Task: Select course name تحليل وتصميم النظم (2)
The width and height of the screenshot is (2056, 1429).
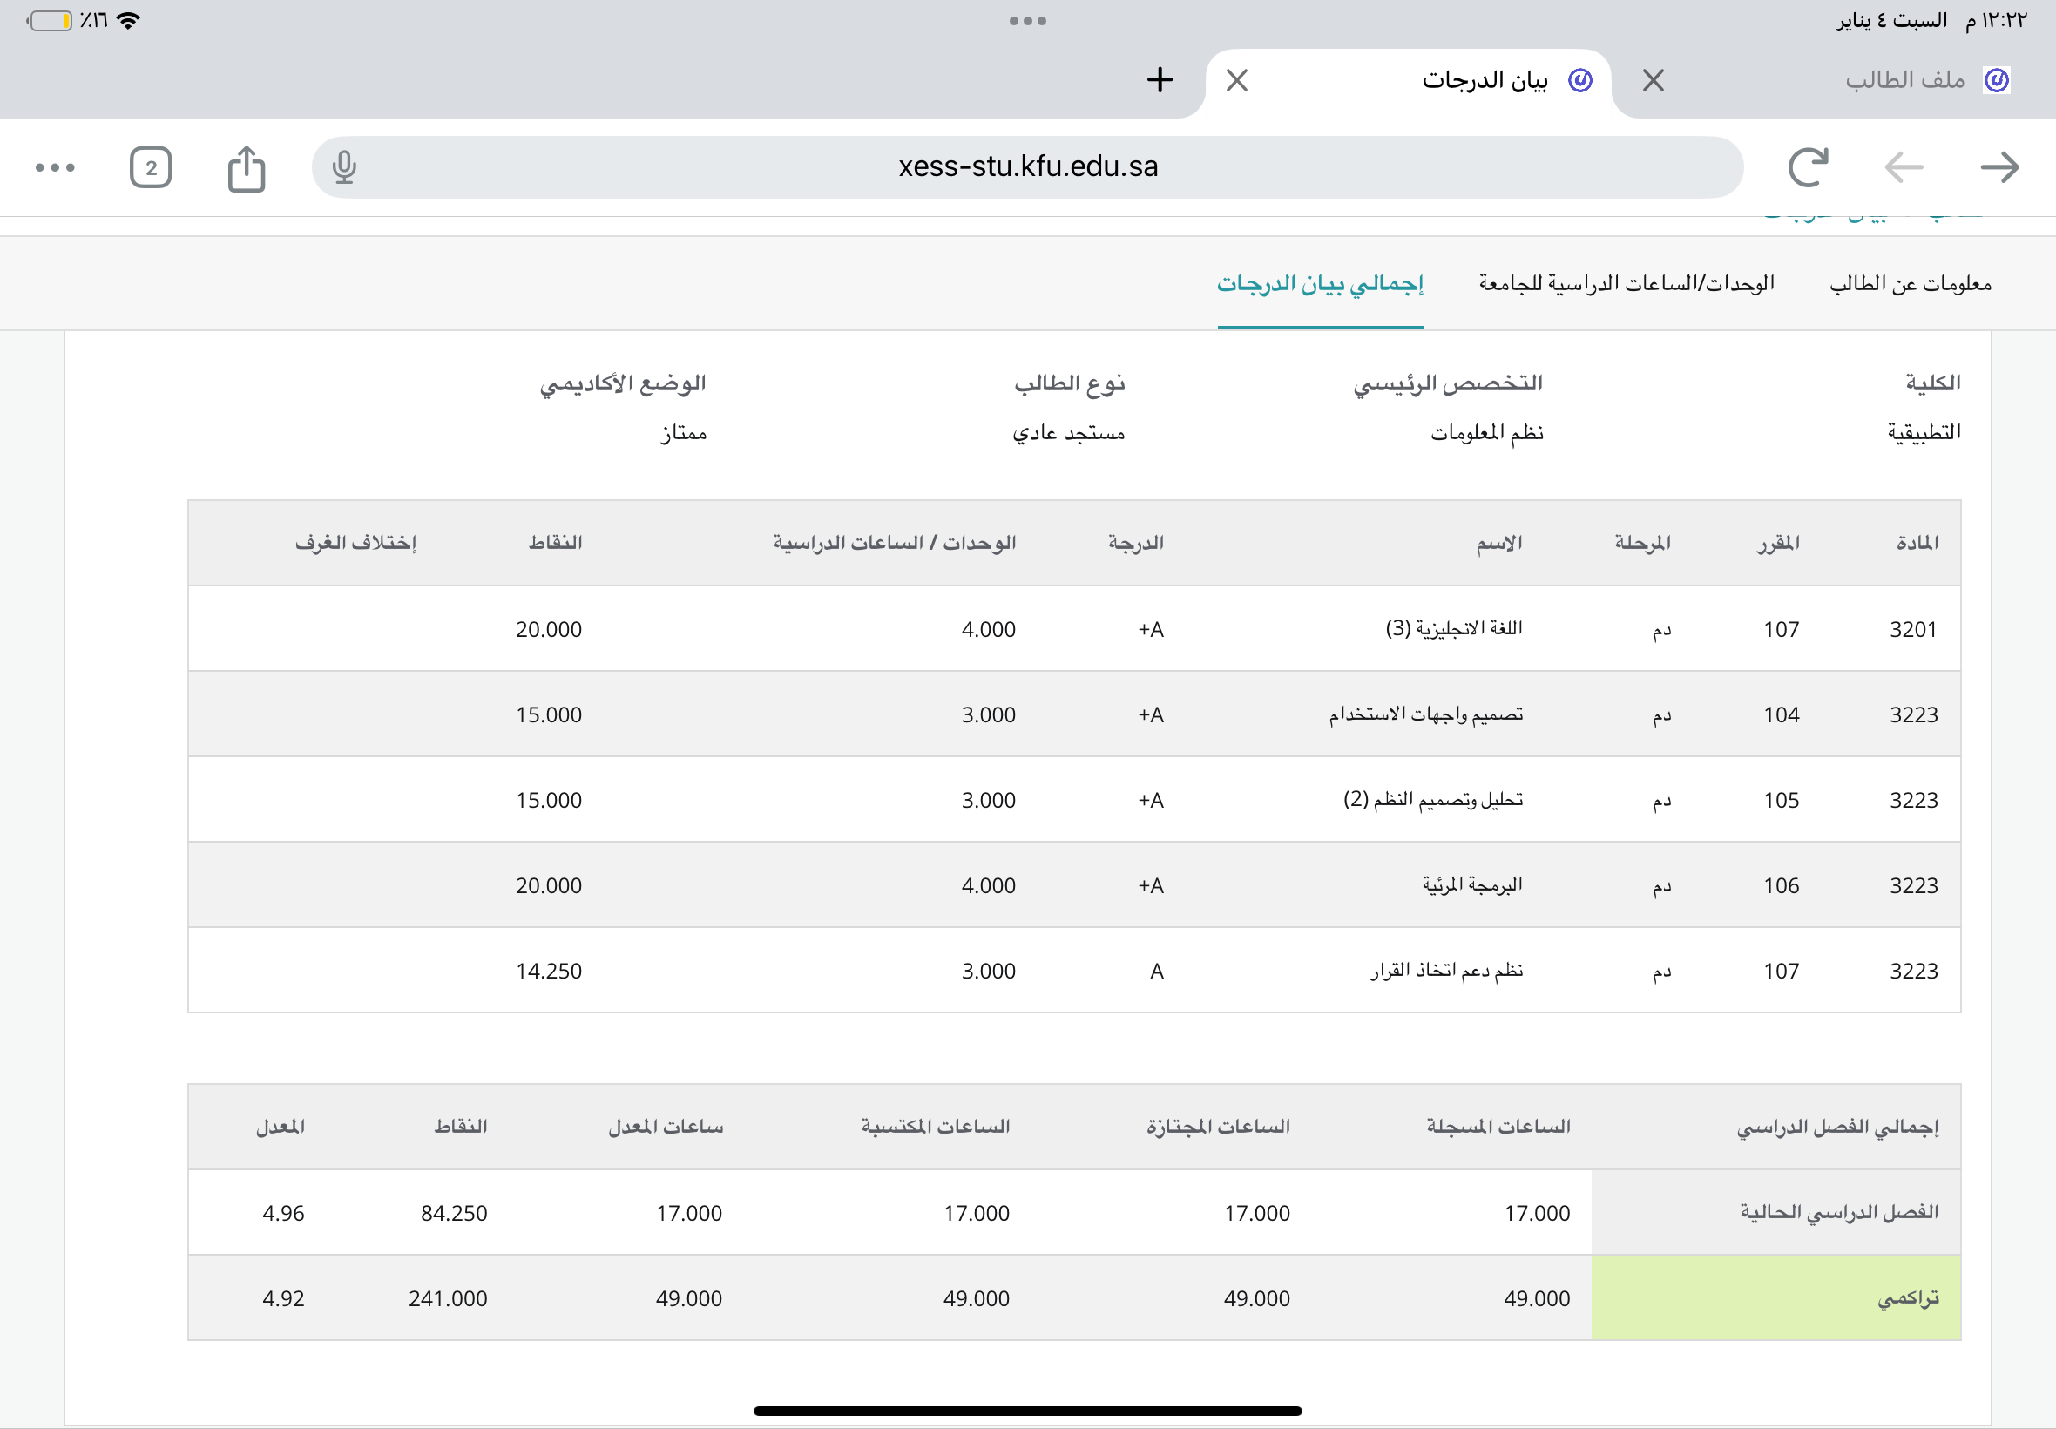Action: point(1433,800)
